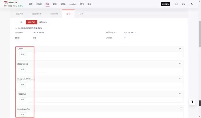The height and width of the screenshot is (118, 201).
Task: Select the red 阅读合约 button
Action: tap(31, 22)
